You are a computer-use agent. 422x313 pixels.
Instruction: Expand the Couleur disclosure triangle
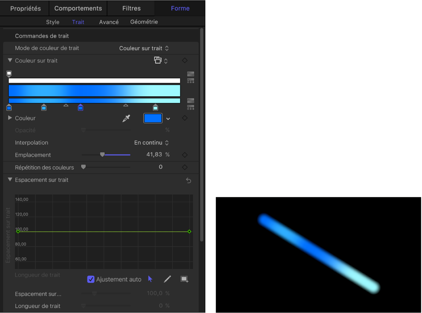click(10, 118)
